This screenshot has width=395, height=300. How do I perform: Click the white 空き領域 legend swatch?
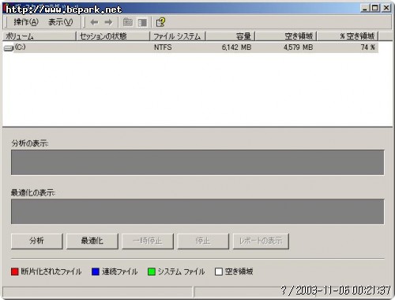pos(219,272)
